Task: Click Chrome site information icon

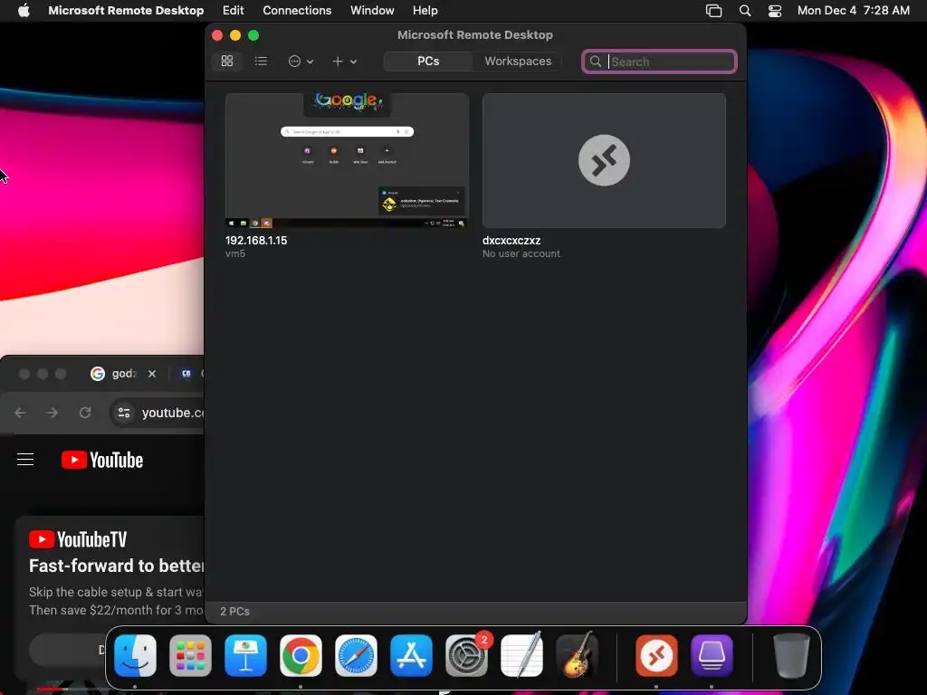Action: pos(123,413)
